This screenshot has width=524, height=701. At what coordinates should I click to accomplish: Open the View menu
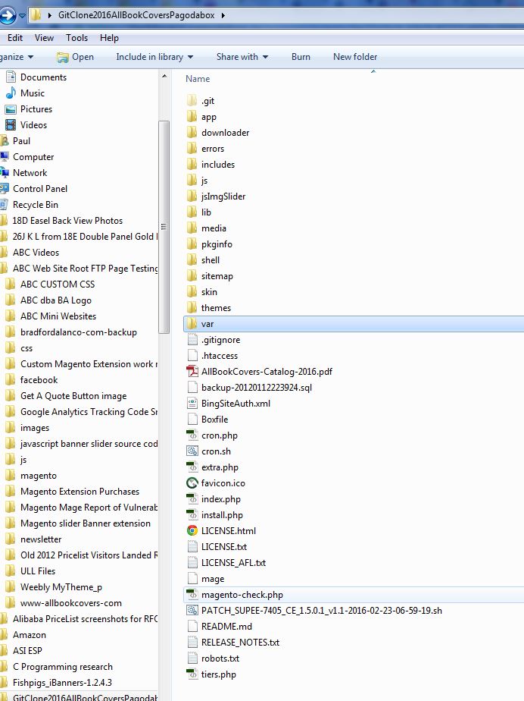point(44,38)
